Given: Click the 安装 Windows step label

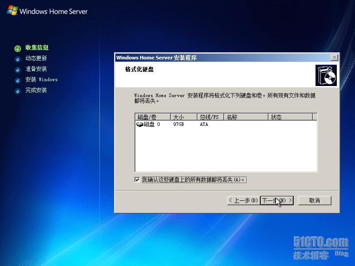Looking at the screenshot, I should coord(41,79).
